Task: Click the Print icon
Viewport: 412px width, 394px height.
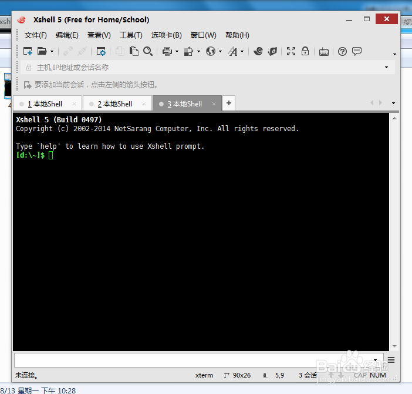Action: [167, 51]
